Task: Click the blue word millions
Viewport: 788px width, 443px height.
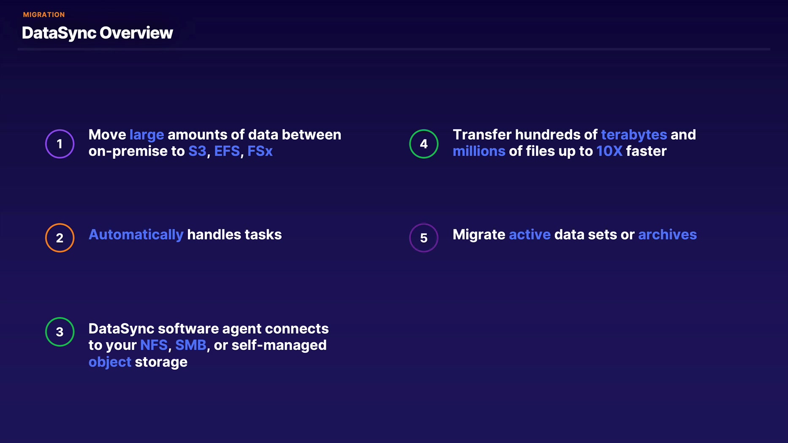Action: [479, 151]
